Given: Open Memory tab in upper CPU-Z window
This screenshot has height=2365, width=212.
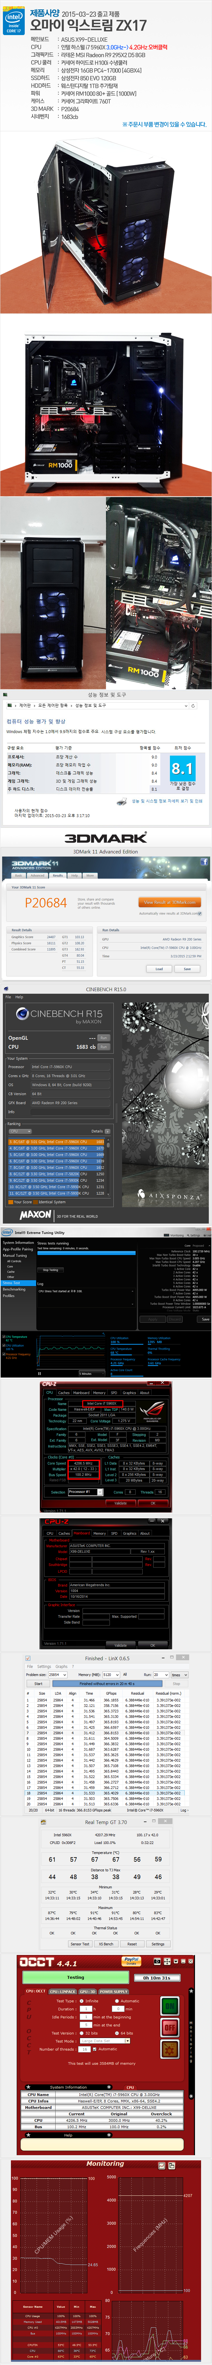Looking at the screenshot, I should click(x=99, y=1393).
